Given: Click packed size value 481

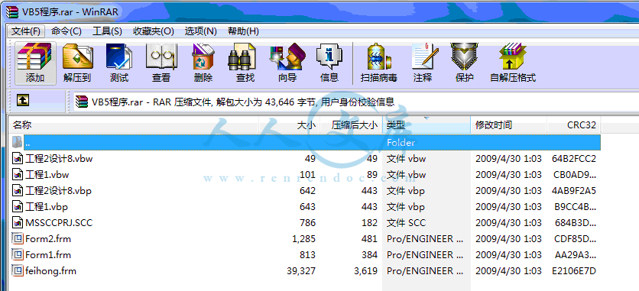Looking at the screenshot, I should pyautogui.click(x=370, y=239).
